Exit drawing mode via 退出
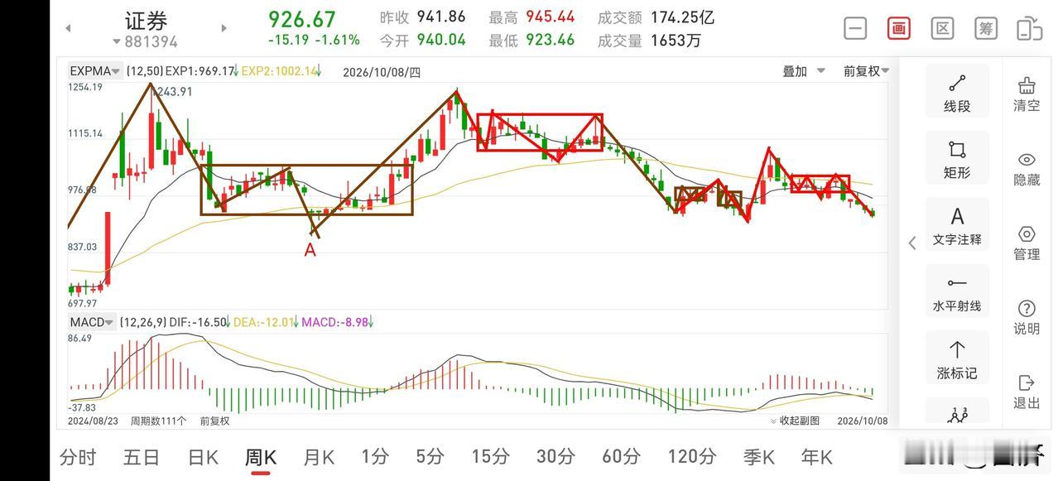This screenshot has height=481, width=1058. click(x=1027, y=392)
